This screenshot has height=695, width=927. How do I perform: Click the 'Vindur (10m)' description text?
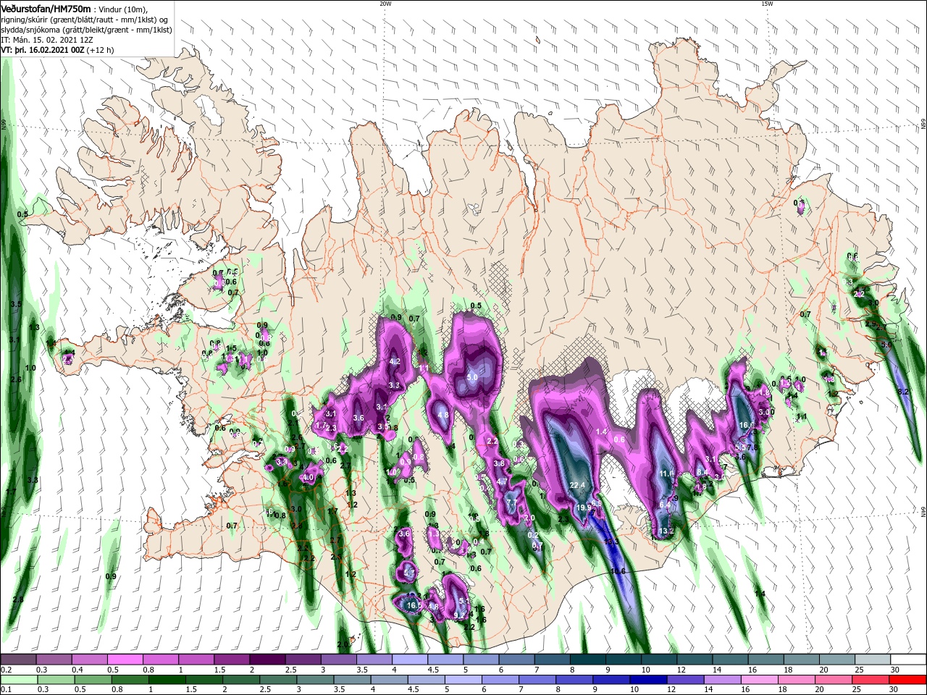point(124,9)
